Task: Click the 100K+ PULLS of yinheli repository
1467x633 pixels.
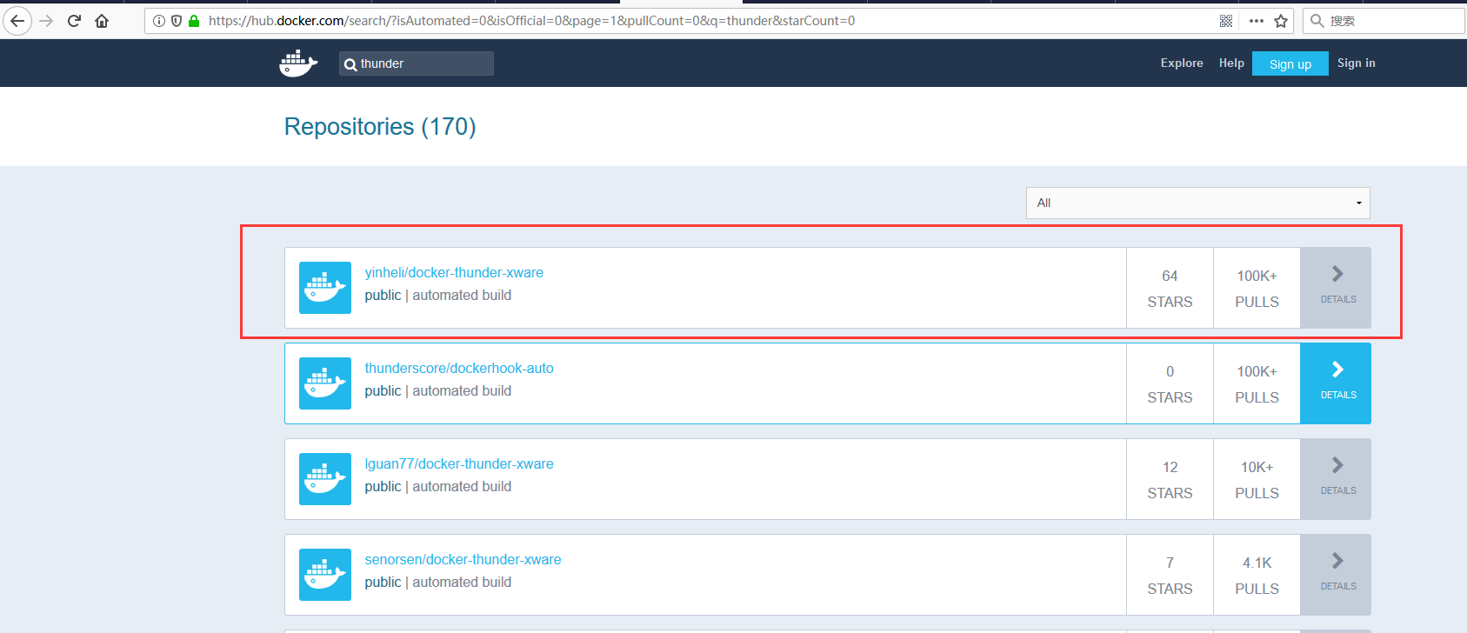Action: click(x=1257, y=288)
